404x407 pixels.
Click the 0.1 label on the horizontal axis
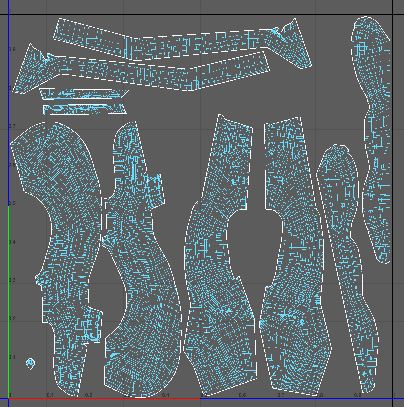coord(50,395)
